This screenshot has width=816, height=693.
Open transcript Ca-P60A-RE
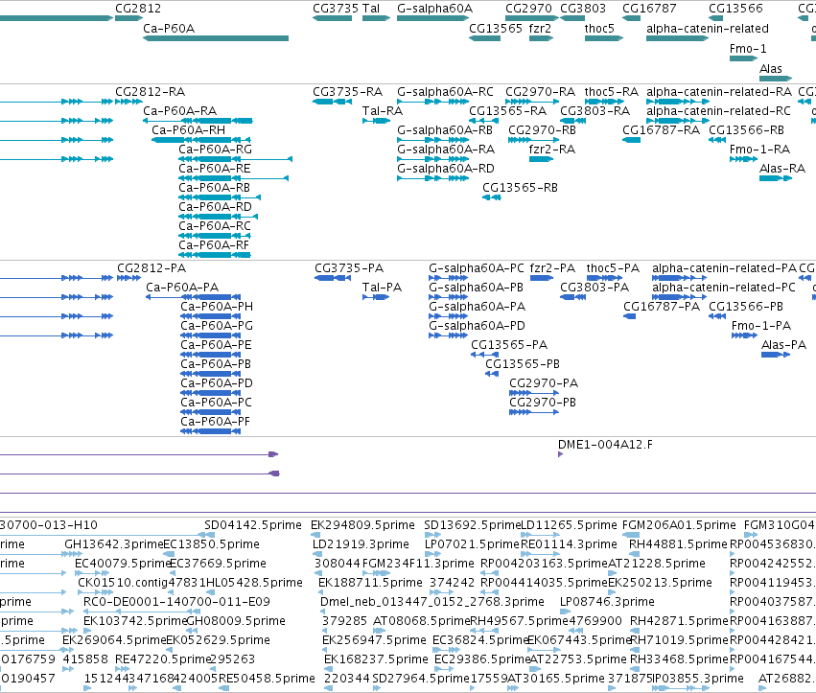pyautogui.click(x=215, y=169)
